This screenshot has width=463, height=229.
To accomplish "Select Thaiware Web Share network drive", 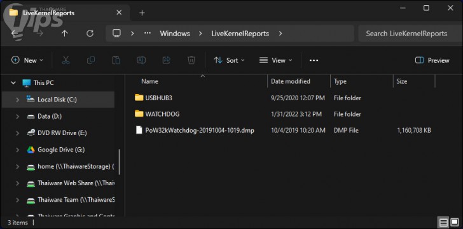I will (x=76, y=183).
